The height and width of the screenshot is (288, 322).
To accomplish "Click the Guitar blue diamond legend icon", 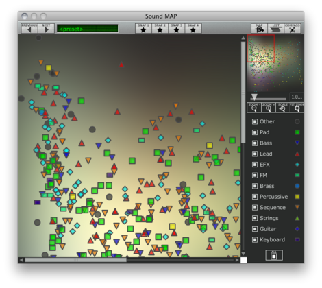I will point(297,229).
